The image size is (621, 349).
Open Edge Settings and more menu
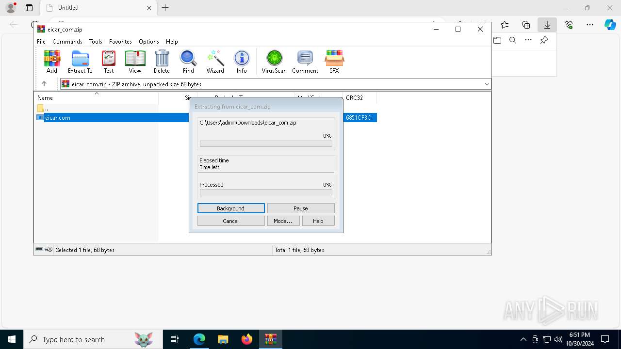(x=590, y=25)
